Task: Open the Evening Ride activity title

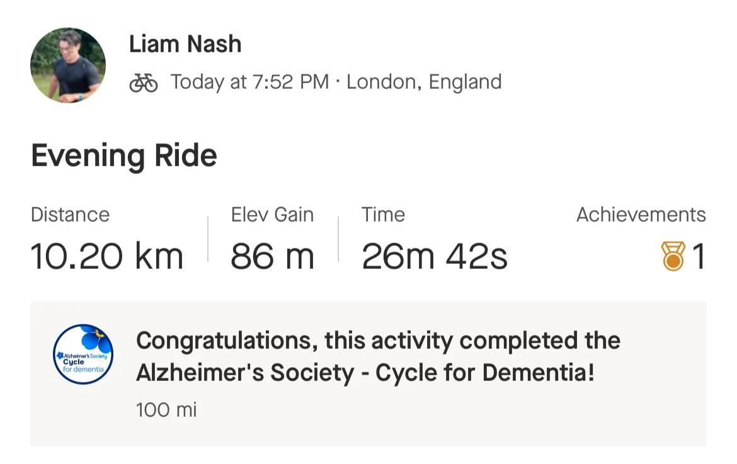Action: [x=124, y=156]
